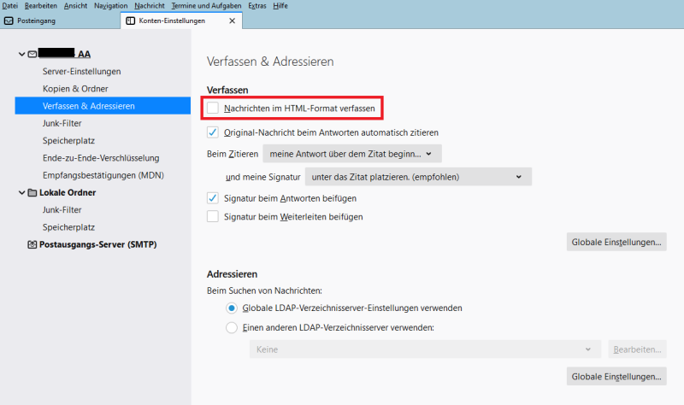Switch to the Posteingang tab
Viewport: 684px width, 405px height.
click(58, 21)
